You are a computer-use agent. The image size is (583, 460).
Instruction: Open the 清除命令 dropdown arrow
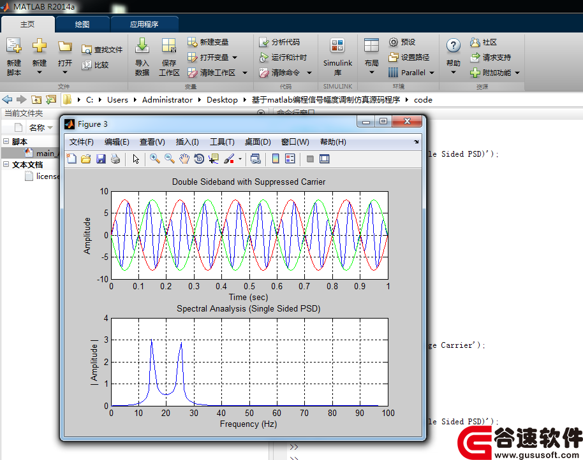[309, 73]
